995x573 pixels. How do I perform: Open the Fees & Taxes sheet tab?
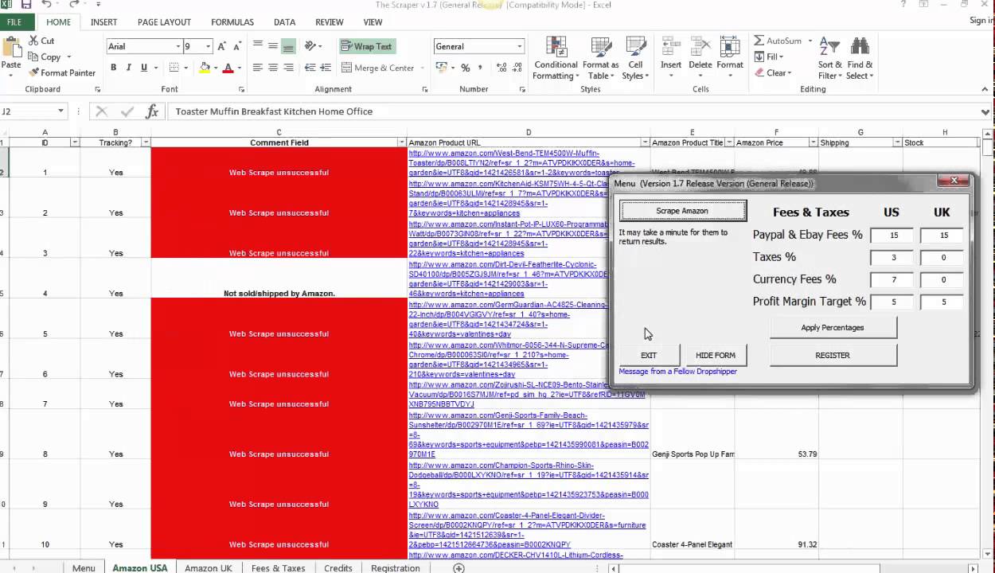click(x=278, y=568)
